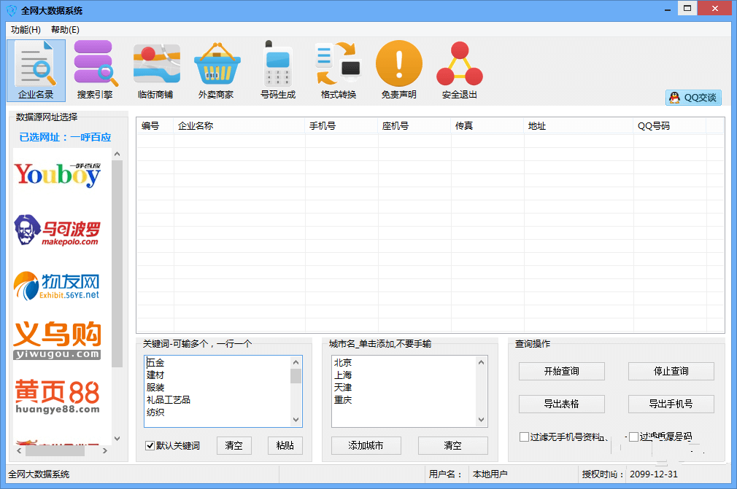
Task: Sort by the QQ号码 column header
Action: pyautogui.click(x=670, y=126)
